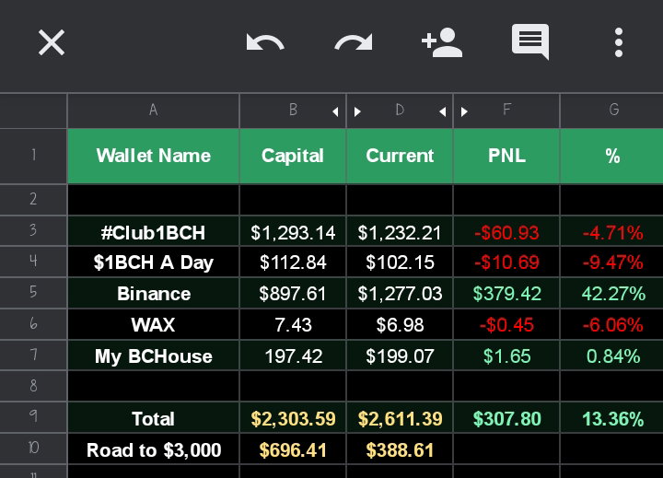Expand hidden column using arrow beside D
Screen dimensions: 663x478
357,111
